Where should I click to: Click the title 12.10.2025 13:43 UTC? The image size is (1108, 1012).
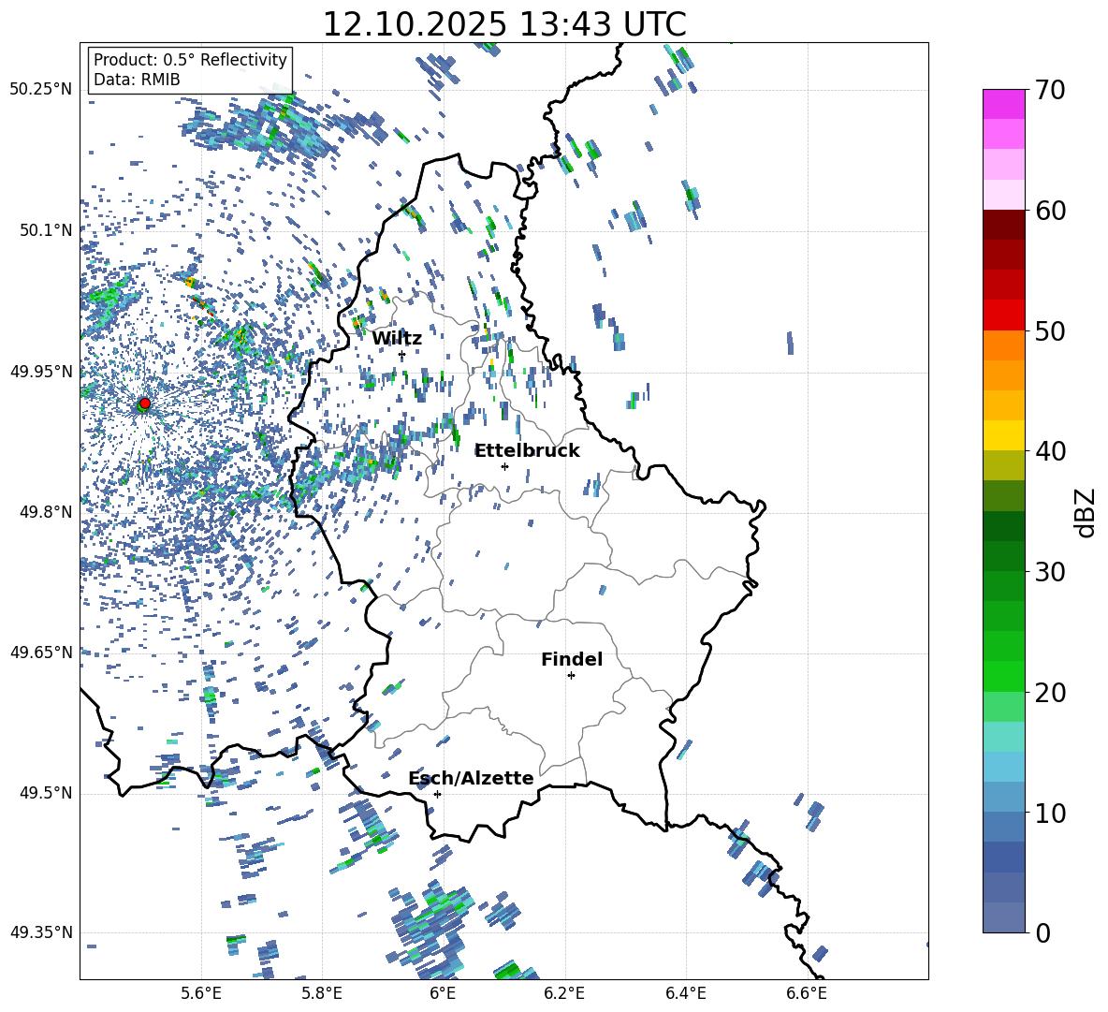click(x=504, y=24)
